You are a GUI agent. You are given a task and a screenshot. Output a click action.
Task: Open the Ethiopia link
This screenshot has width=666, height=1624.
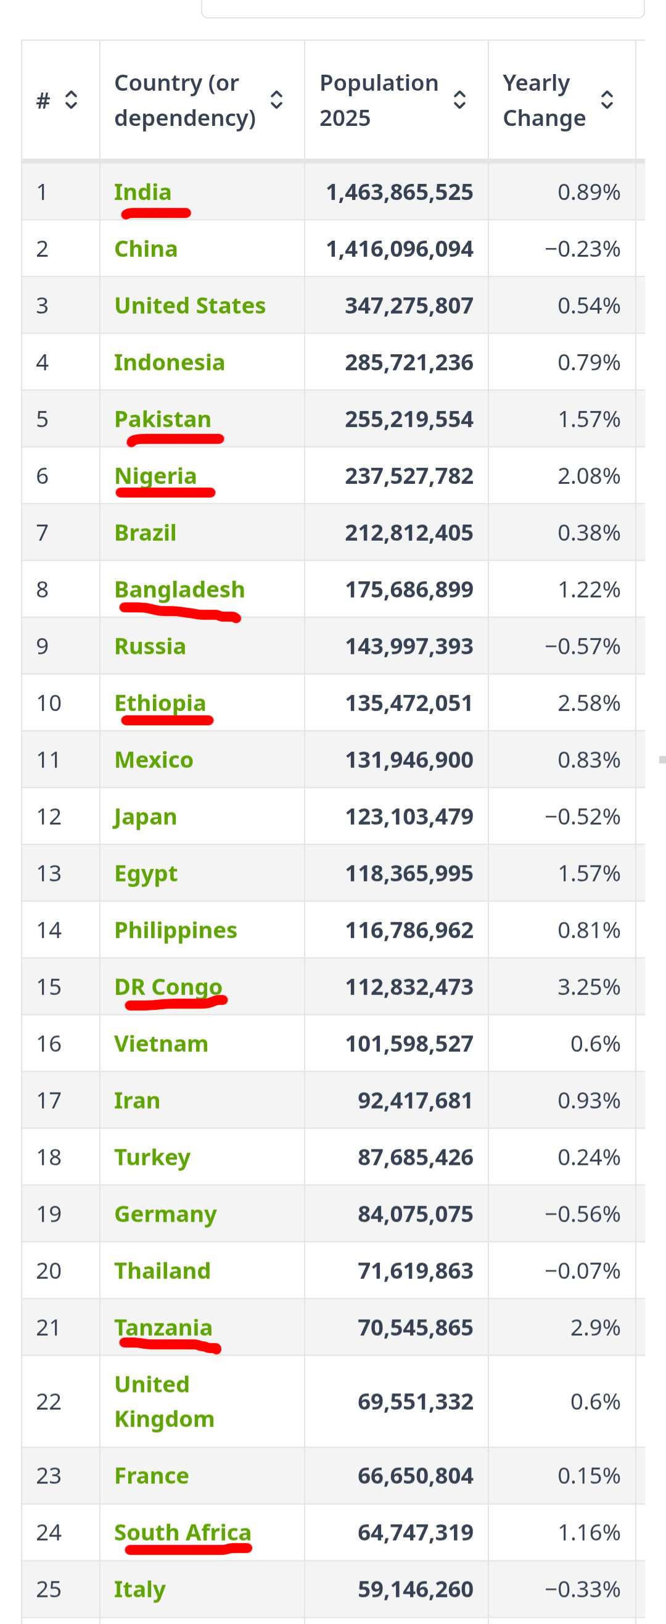tap(160, 703)
